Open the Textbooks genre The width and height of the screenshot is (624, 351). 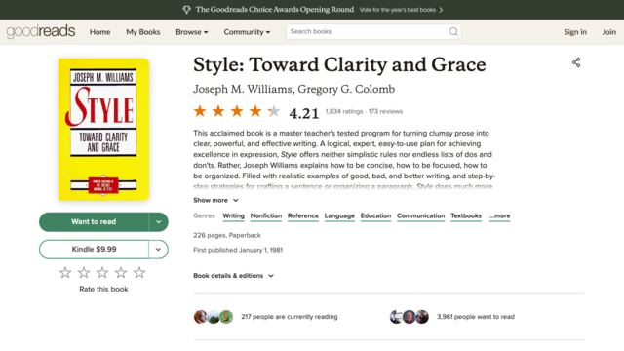[466, 215]
